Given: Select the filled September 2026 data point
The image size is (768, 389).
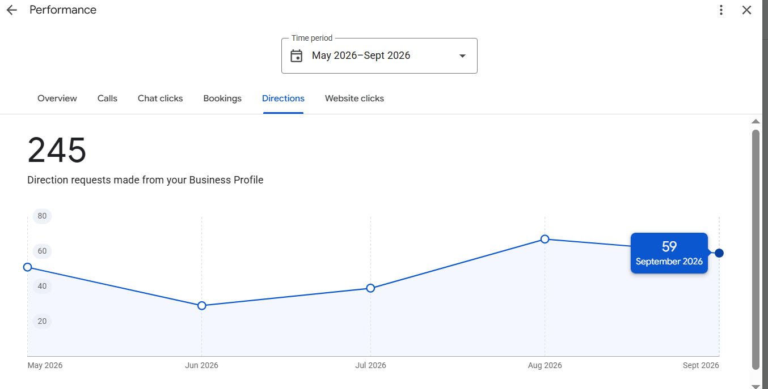Looking at the screenshot, I should click(x=719, y=253).
